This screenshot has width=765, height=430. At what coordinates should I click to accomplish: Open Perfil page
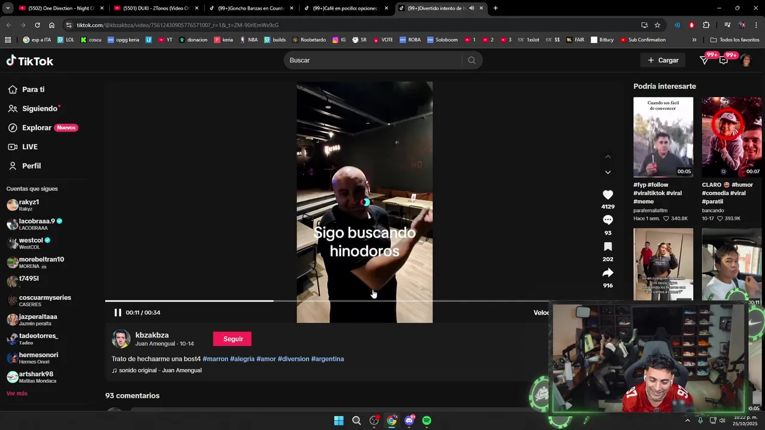pyautogui.click(x=24, y=166)
